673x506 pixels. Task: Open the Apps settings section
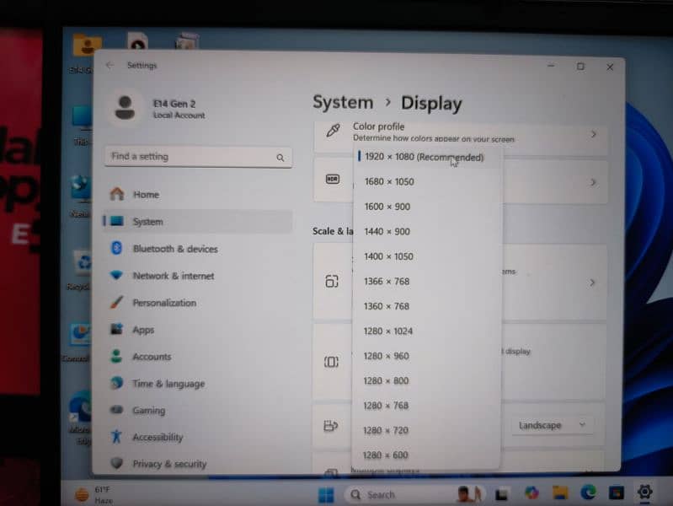(x=143, y=330)
